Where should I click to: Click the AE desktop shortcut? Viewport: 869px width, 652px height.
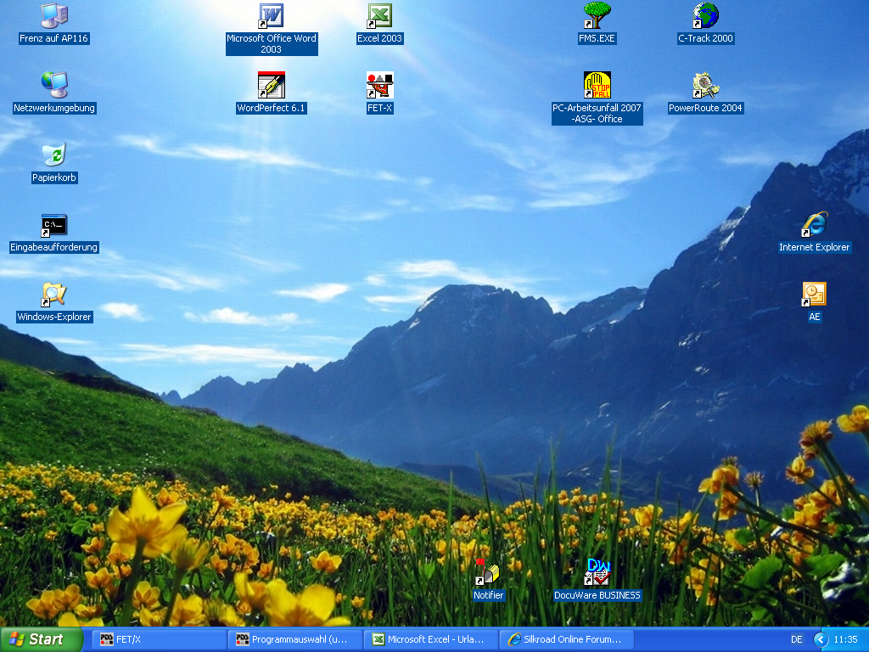tap(814, 295)
